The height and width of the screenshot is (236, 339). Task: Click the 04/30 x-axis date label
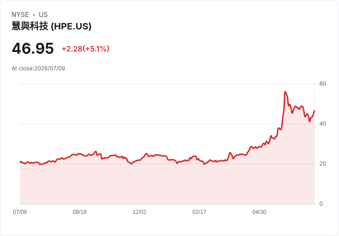(x=259, y=212)
